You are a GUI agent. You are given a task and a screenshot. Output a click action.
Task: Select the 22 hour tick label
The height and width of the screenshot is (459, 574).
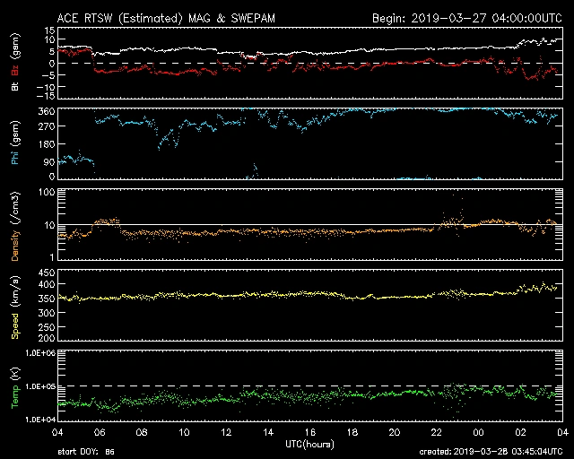tap(437, 433)
